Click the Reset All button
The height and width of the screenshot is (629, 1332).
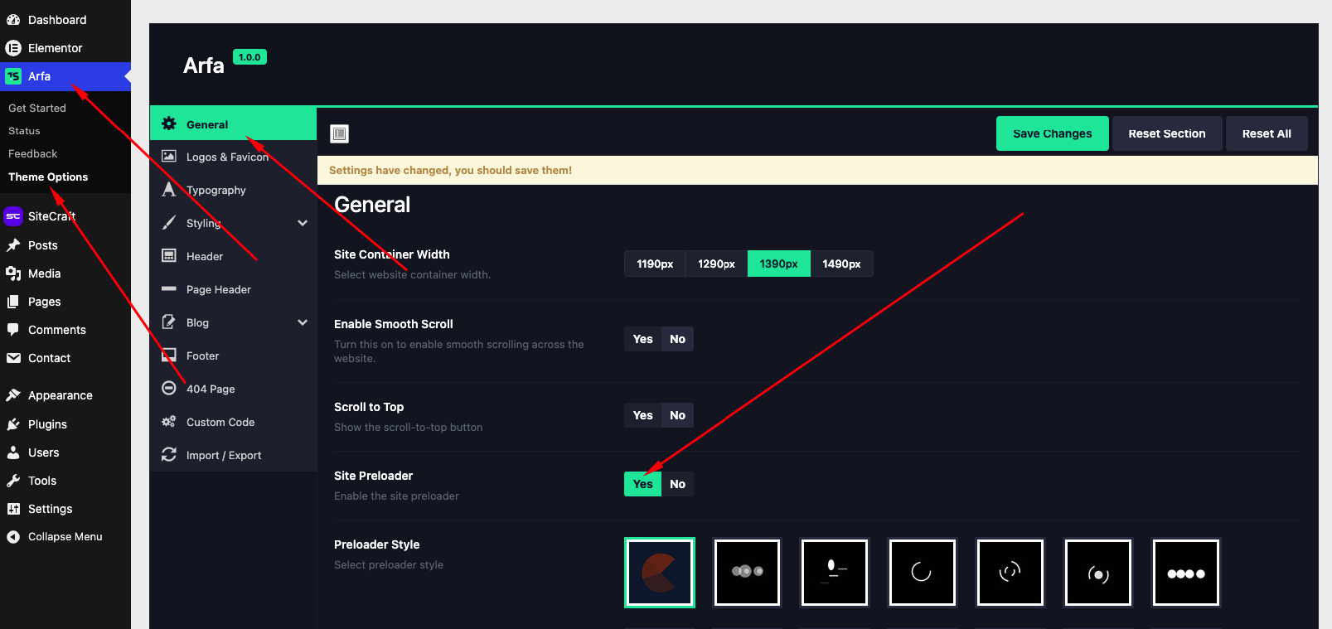pyautogui.click(x=1267, y=133)
